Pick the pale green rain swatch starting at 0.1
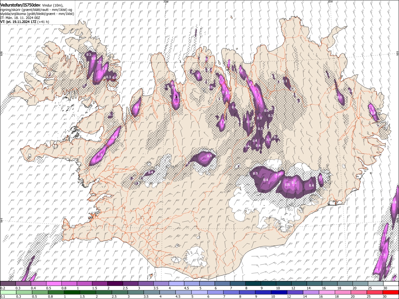Screen dimensions: 399x299 [8, 292]
